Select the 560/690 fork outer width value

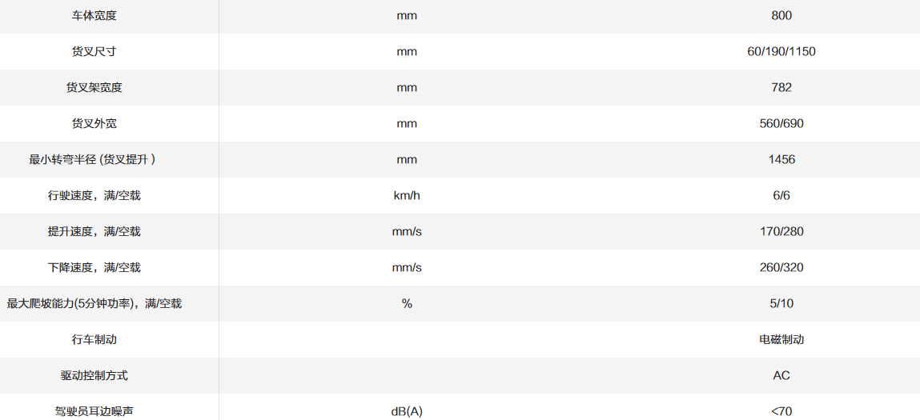pyautogui.click(x=781, y=124)
